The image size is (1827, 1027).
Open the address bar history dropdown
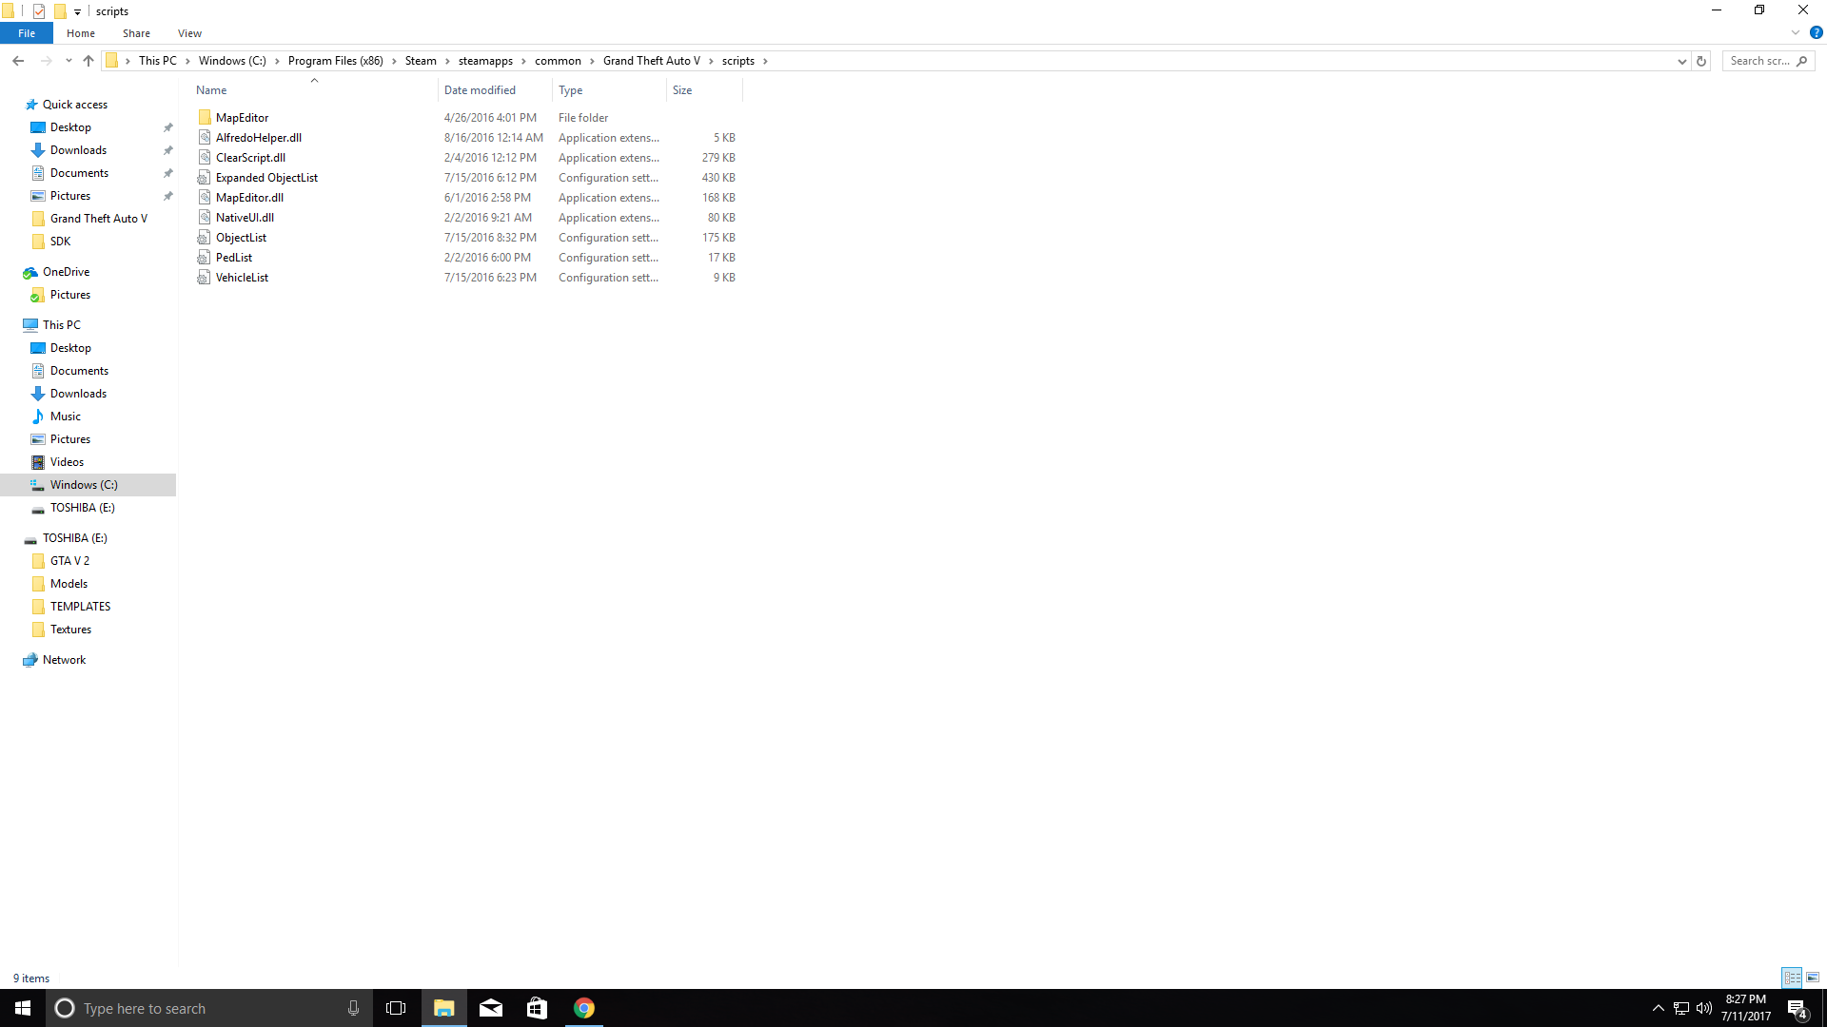(x=1681, y=61)
